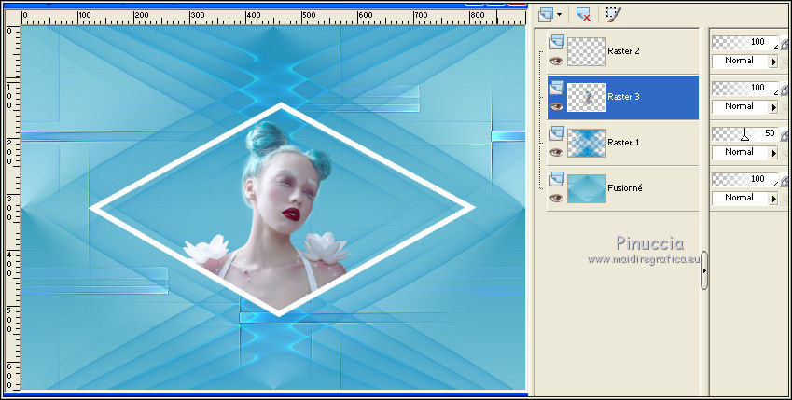Click the blend mode arrow button beside Raster 1
Viewport: 792px width, 400px height.
[x=773, y=153]
